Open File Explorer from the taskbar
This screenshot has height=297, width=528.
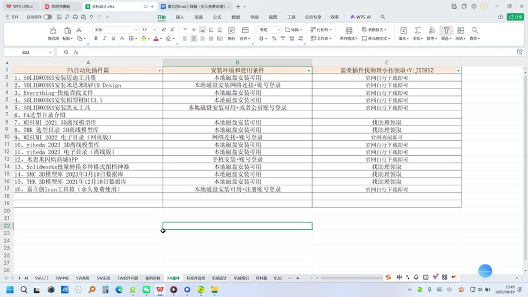point(214,289)
